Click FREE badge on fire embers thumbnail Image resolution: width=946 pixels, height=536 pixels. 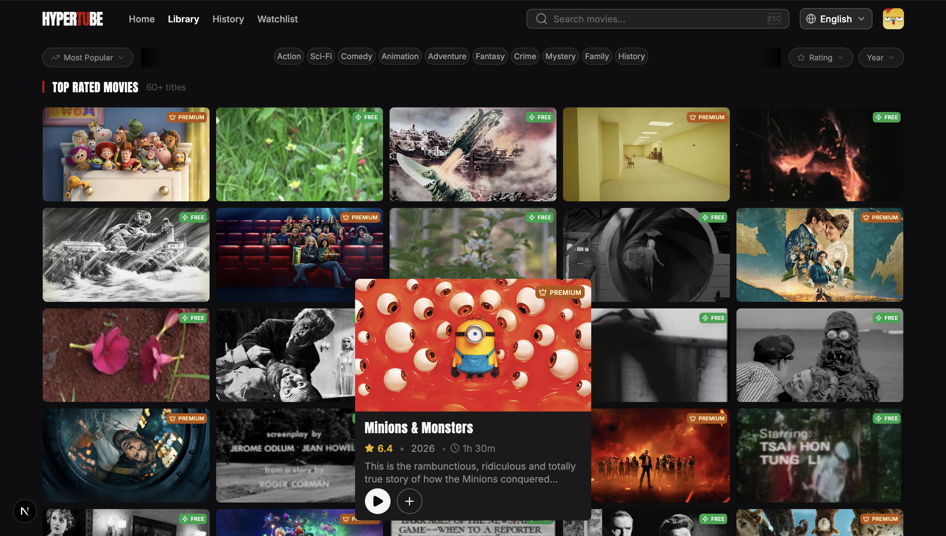(x=886, y=117)
